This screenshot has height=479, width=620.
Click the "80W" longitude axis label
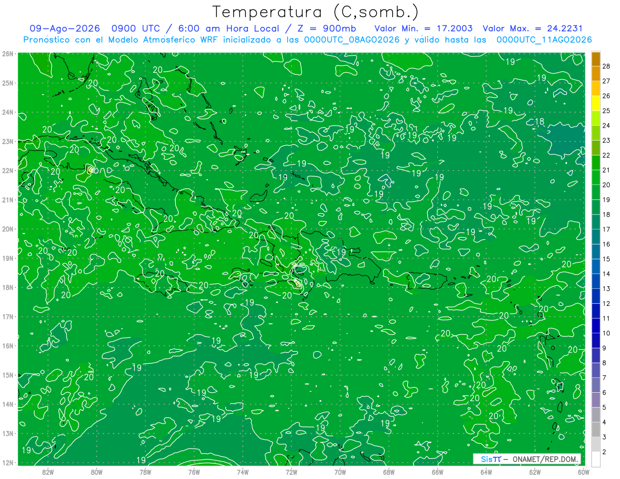tap(97, 472)
